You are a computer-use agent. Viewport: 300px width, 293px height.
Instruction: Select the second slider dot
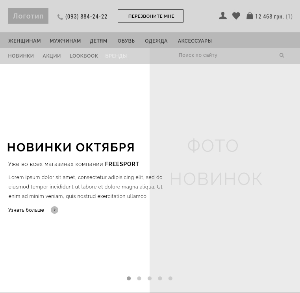tap(139, 278)
